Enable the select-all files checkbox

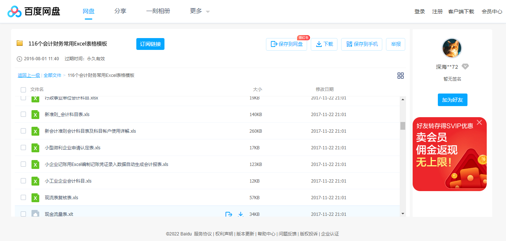[23, 89]
